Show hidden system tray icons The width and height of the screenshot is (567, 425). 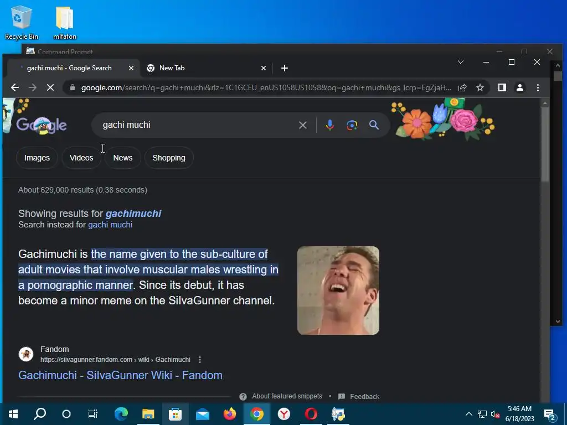pos(468,414)
